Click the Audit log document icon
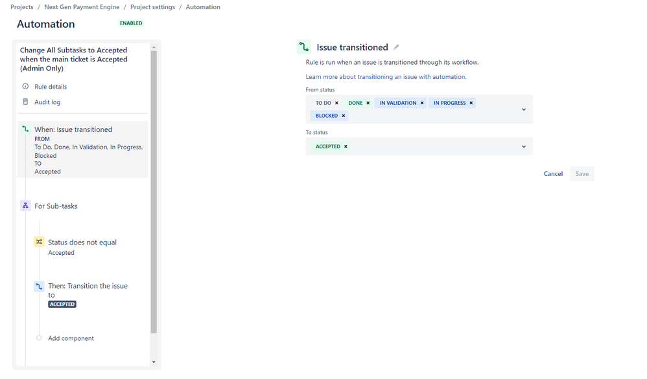 click(x=25, y=102)
